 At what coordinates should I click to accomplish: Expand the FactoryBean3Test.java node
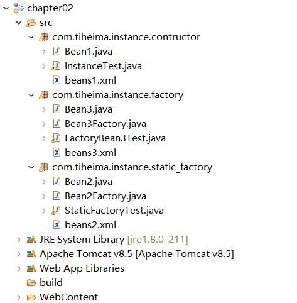44,138
